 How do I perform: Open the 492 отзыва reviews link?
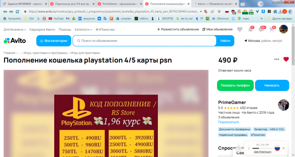coord(249,108)
